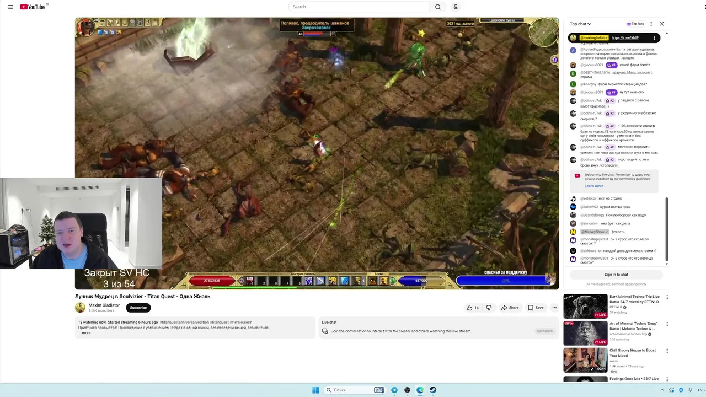This screenshot has height=397, width=706.
Task: Open Chill Groovy House to Boost thumbnail
Action: tap(585, 360)
